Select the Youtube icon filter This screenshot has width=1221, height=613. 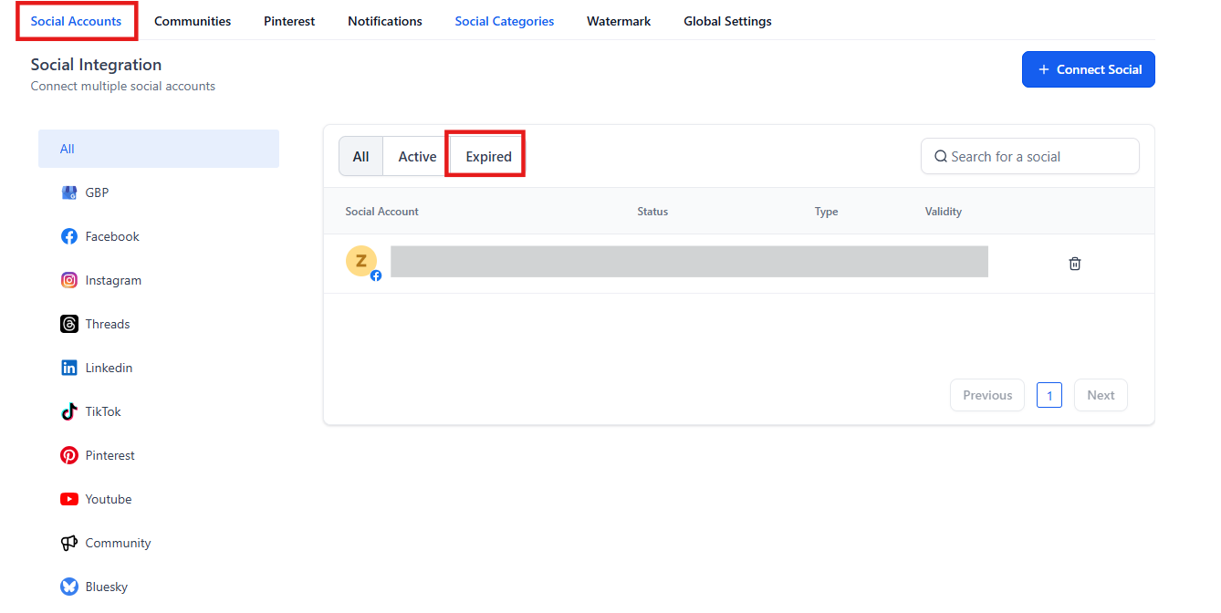(x=69, y=499)
